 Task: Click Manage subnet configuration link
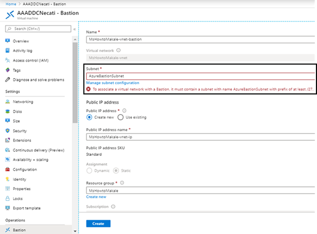coord(113,83)
